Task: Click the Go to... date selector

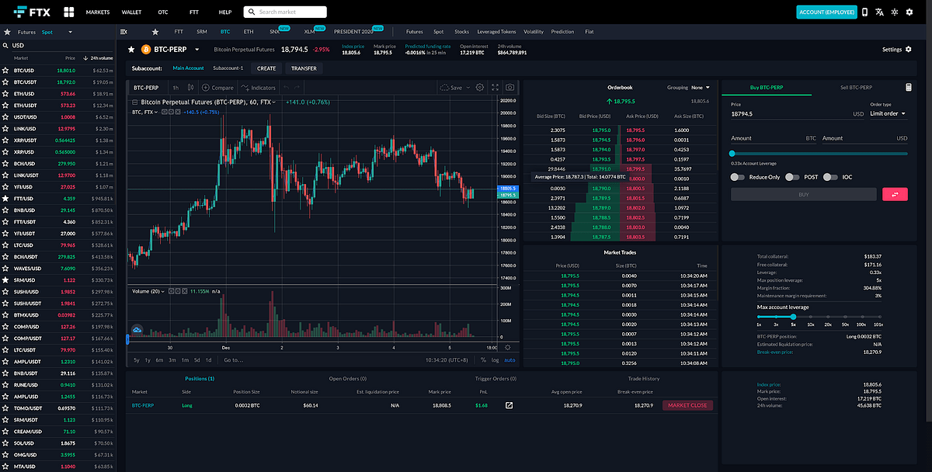Action: (x=233, y=359)
